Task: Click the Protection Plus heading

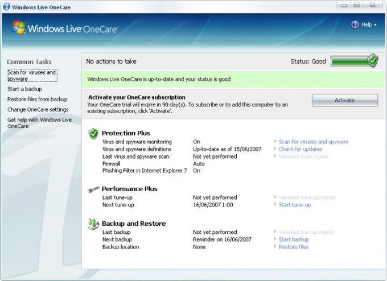Action: click(126, 133)
